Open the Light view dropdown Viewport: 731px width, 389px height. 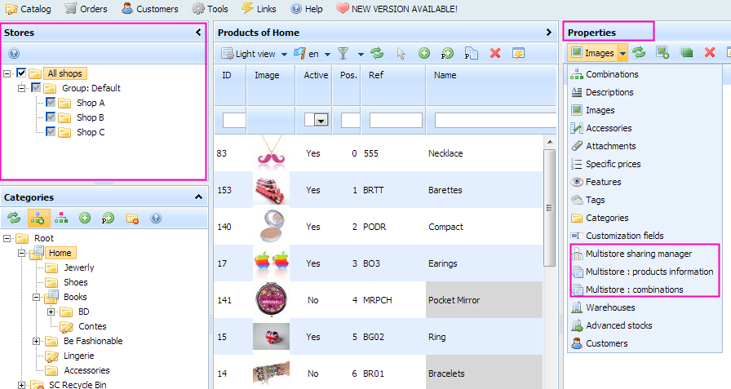(284, 54)
